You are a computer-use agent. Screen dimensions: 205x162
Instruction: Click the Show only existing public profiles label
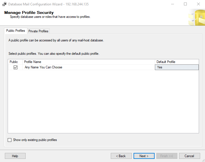click(35, 140)
